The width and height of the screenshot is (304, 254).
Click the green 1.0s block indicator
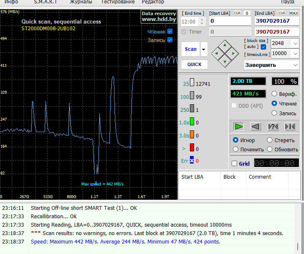coord(192,121)
